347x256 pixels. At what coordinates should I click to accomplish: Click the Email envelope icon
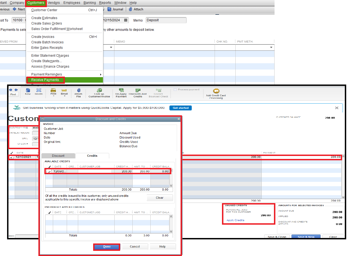[x=64, y=90]
